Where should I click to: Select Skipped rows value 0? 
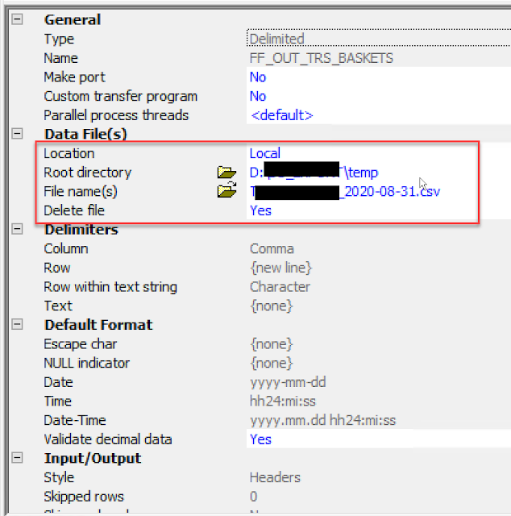coord(253,497)
